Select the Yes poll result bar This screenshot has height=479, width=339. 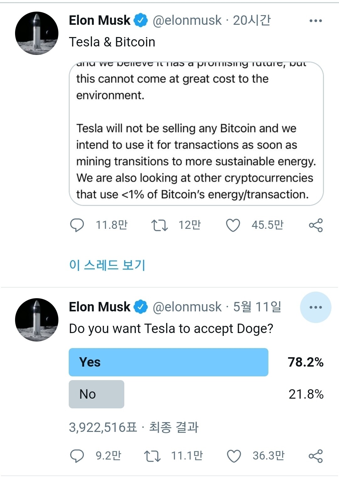168,362
